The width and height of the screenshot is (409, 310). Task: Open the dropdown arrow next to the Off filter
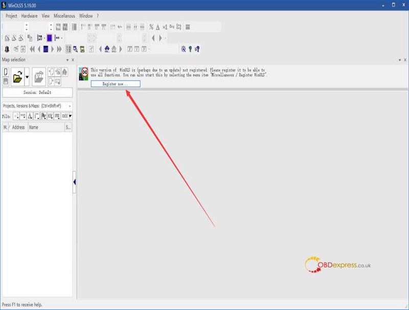click(71, 116)
